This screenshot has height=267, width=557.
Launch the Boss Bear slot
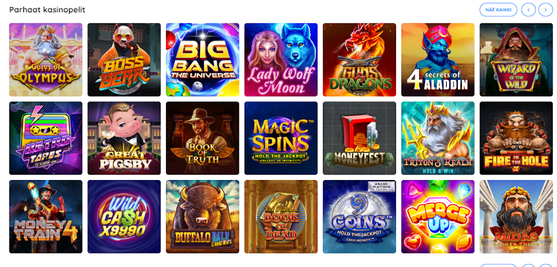coord(124,60)
